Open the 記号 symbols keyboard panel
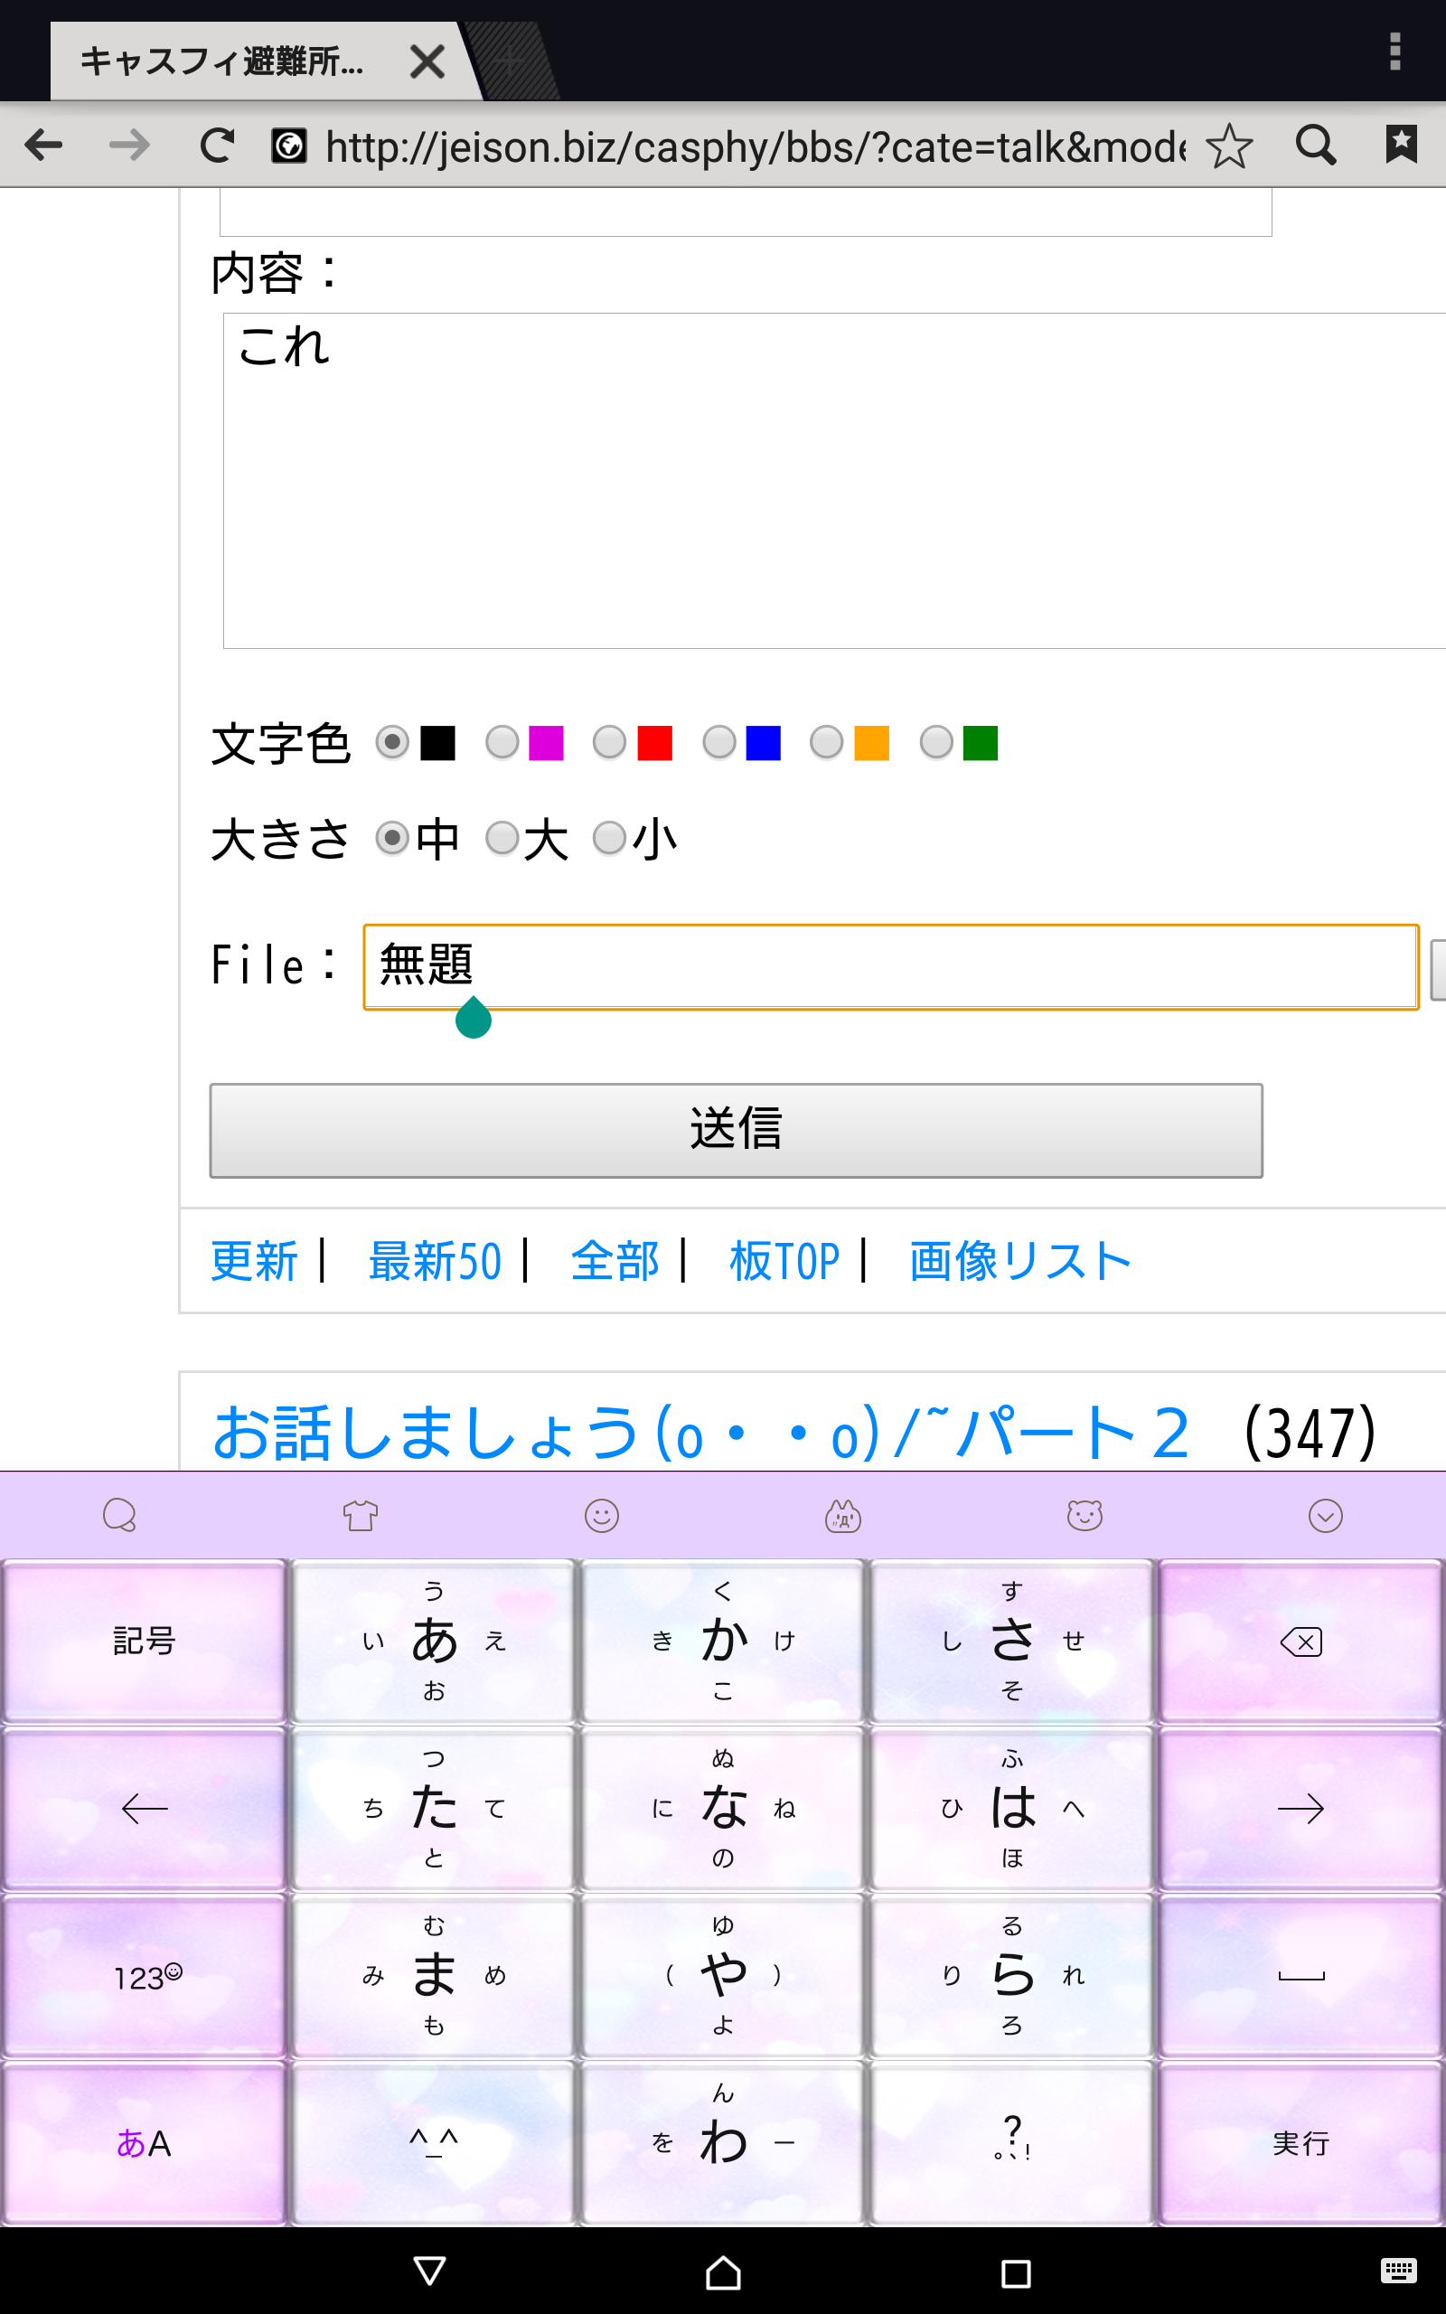Viewport: 1446px width, 2314px height. tap(145, 1641)
